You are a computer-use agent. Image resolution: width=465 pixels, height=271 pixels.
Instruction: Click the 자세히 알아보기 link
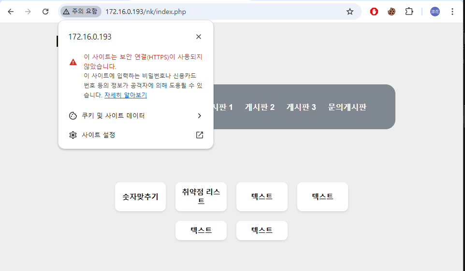click(126, 95)
